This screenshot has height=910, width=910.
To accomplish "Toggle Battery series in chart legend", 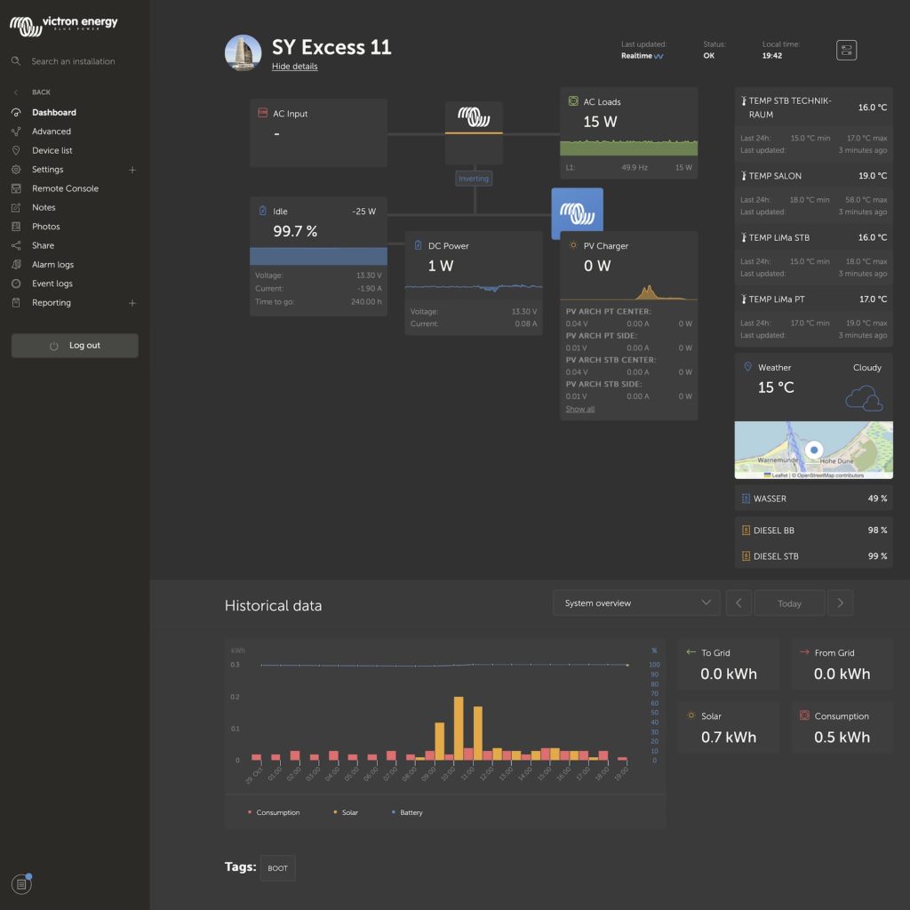I will pyautogui.click(x=407, y=812).
